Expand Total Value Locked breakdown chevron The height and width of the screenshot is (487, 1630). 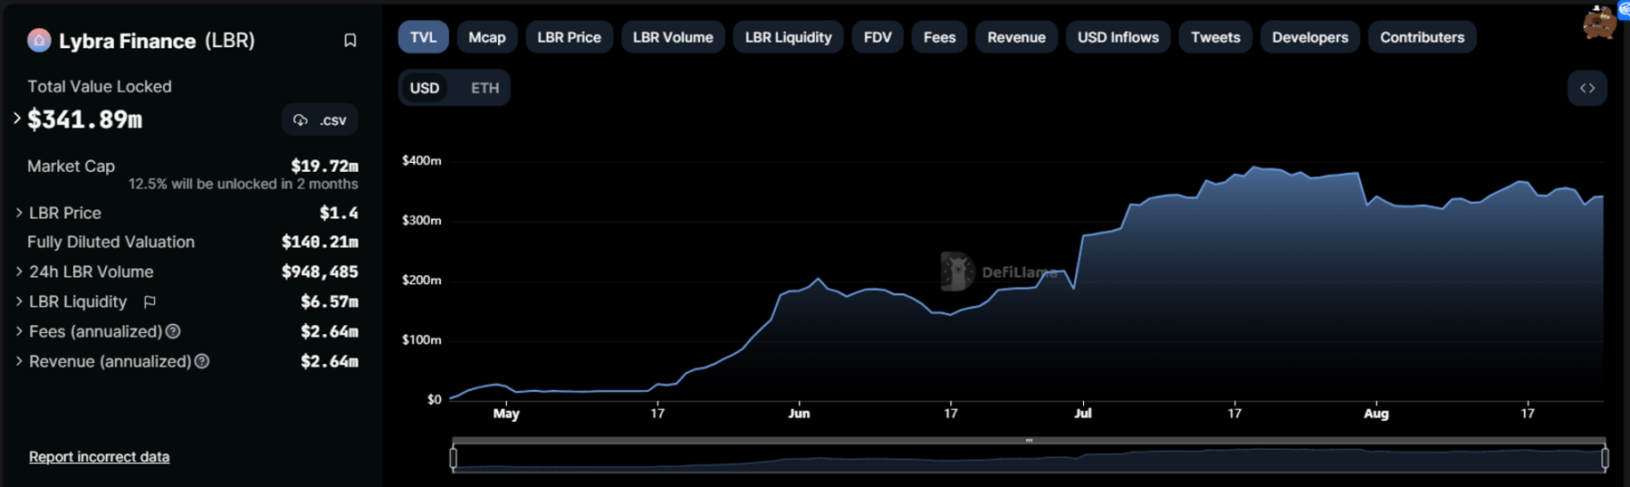[x=16, y=119]
